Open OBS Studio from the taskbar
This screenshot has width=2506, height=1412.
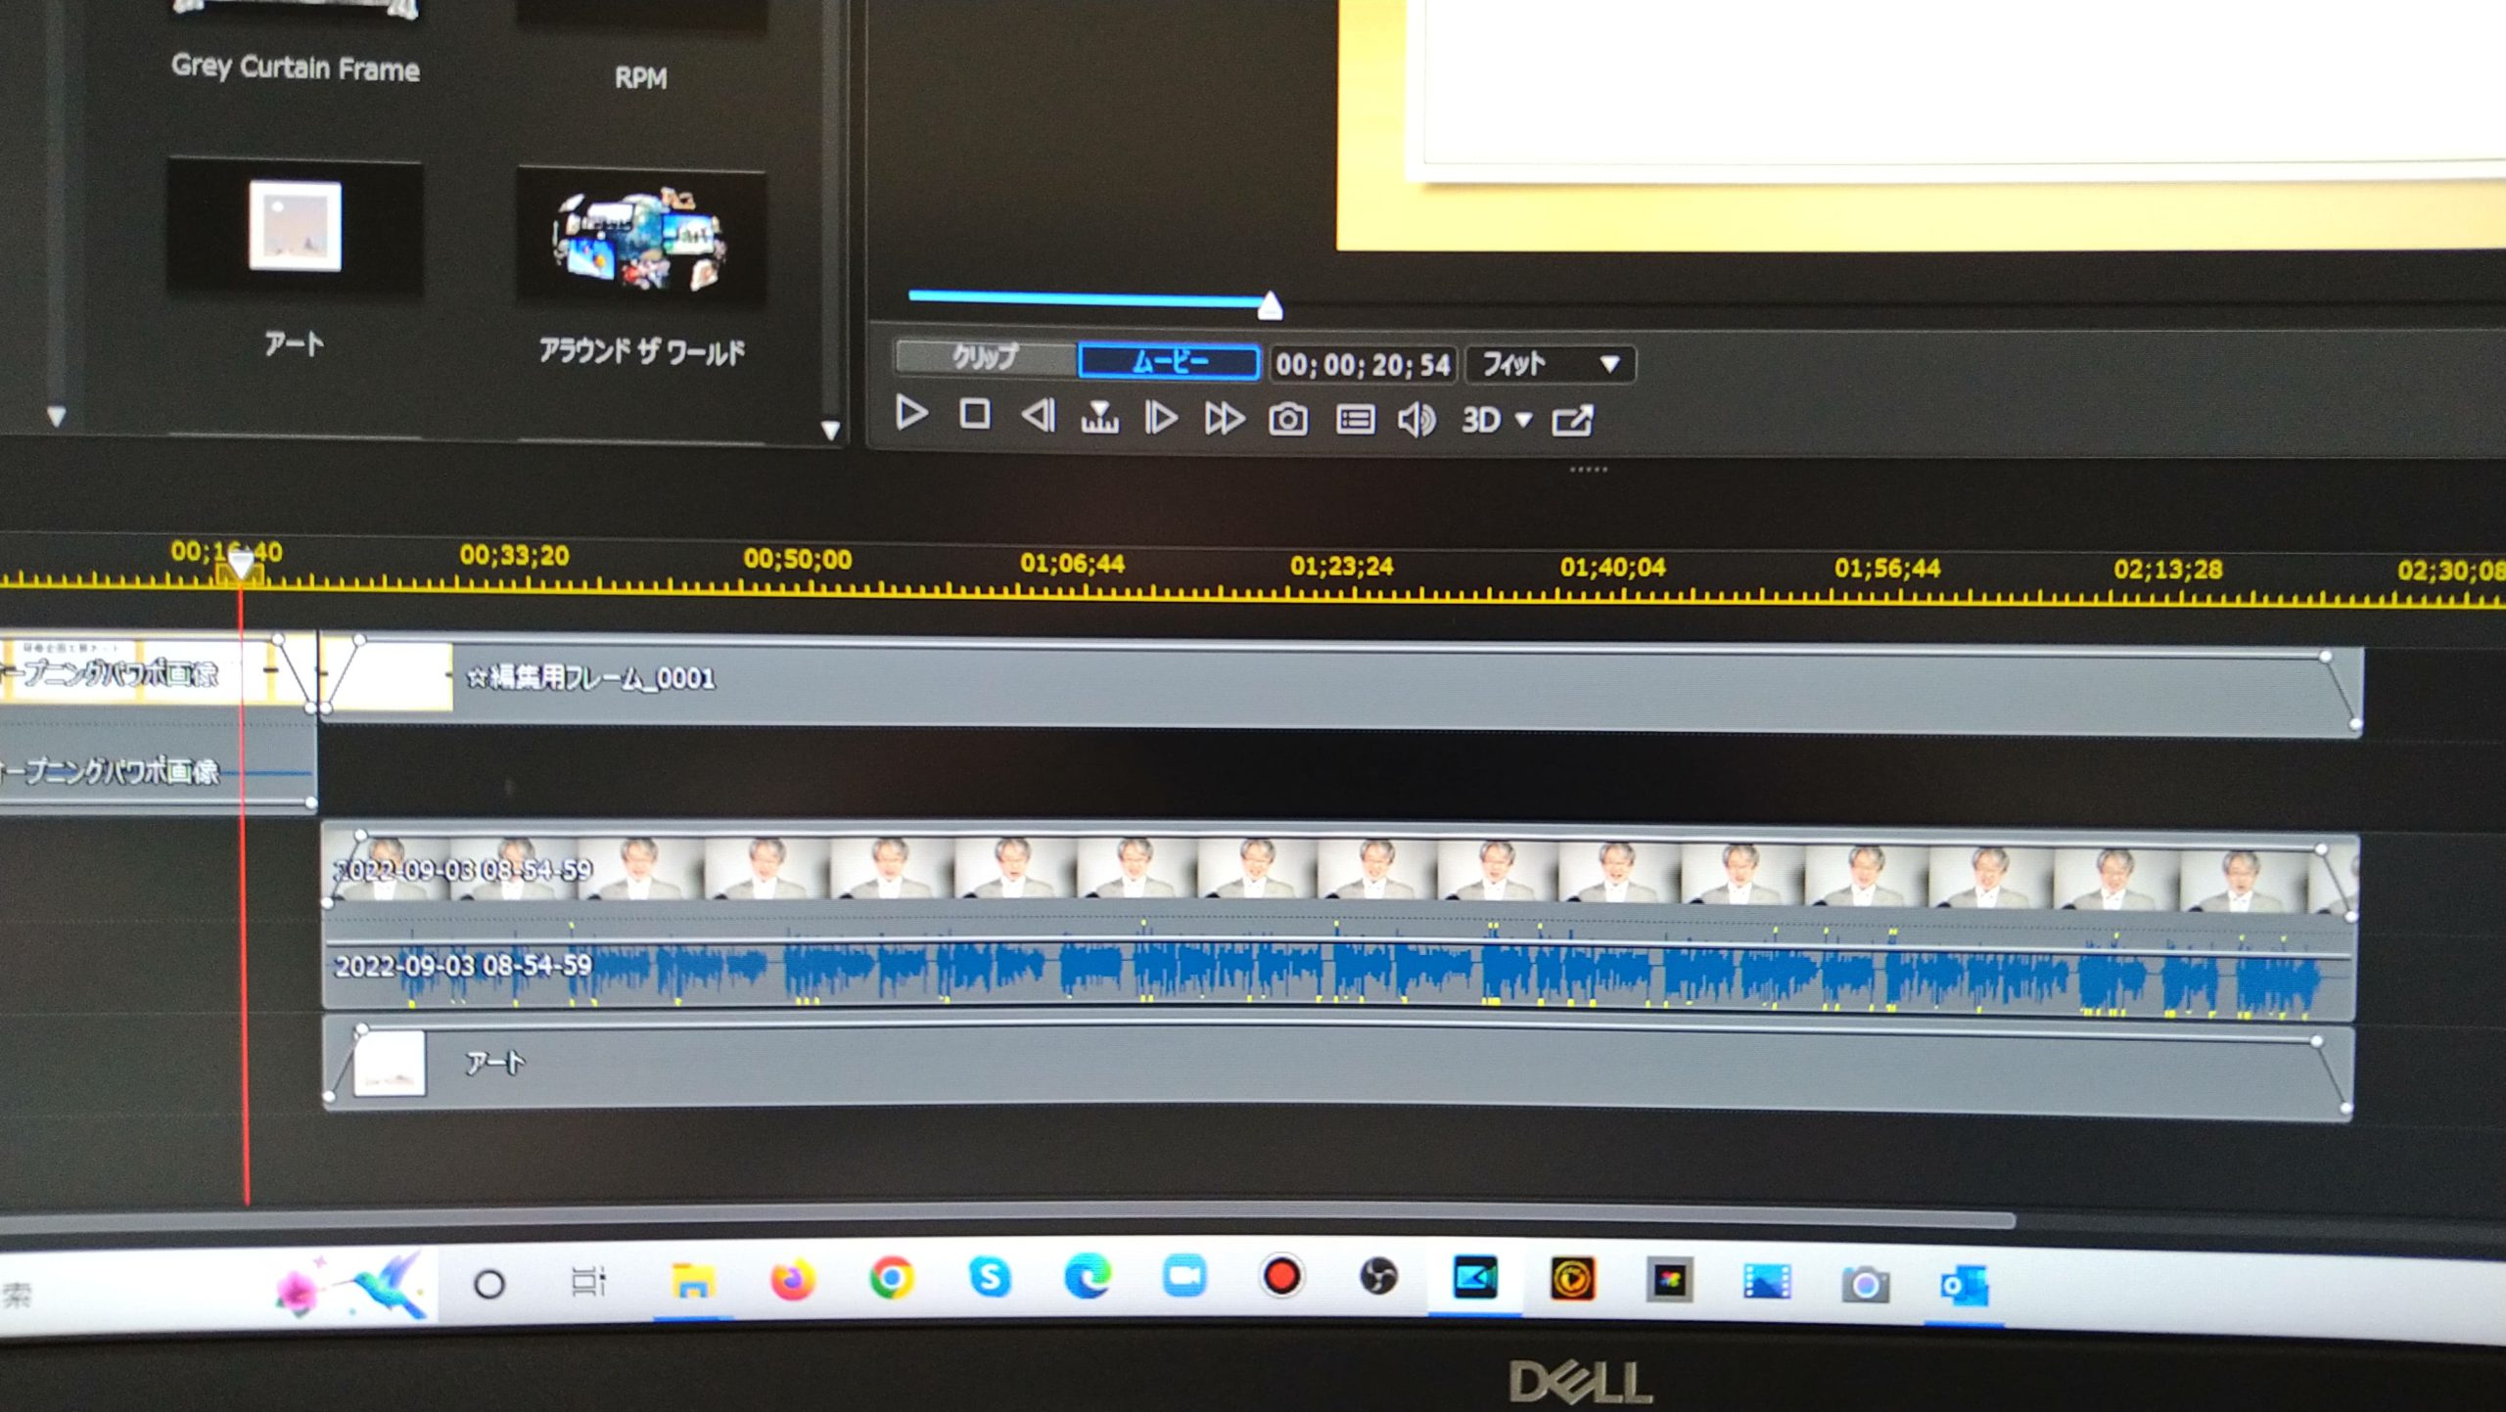[1378, 1276]
